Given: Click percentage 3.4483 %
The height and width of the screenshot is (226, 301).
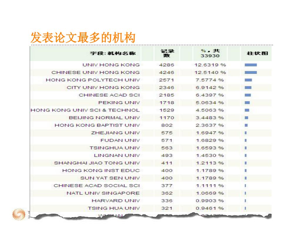Looking at the screenshot, I should click(x=210, y=118).
